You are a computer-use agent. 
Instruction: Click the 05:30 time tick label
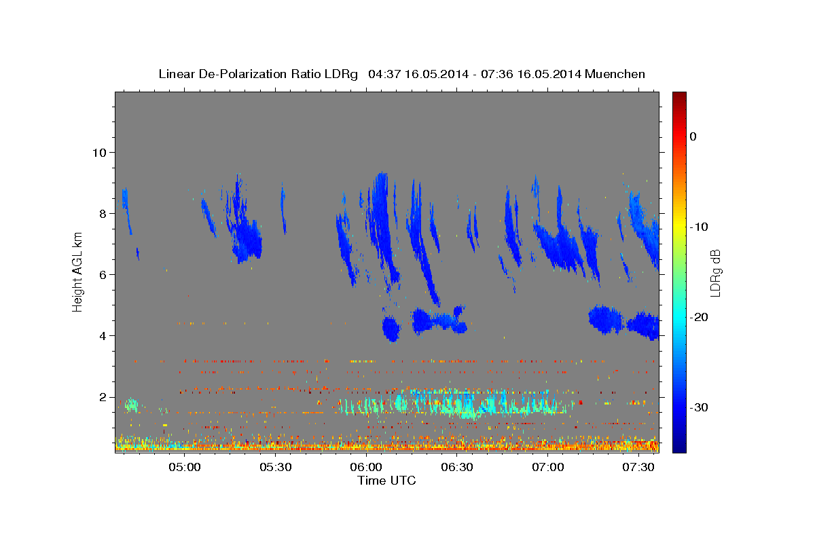[x=274, y=468]
